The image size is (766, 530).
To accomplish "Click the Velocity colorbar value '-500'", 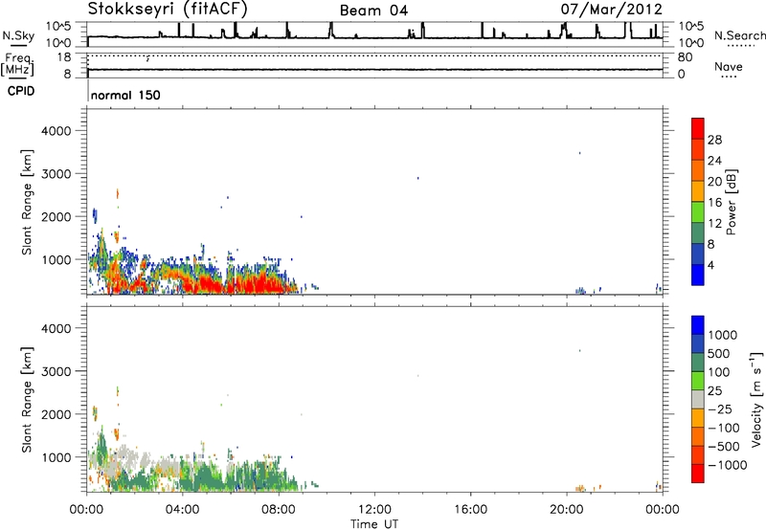I will [x=724, y=447].
